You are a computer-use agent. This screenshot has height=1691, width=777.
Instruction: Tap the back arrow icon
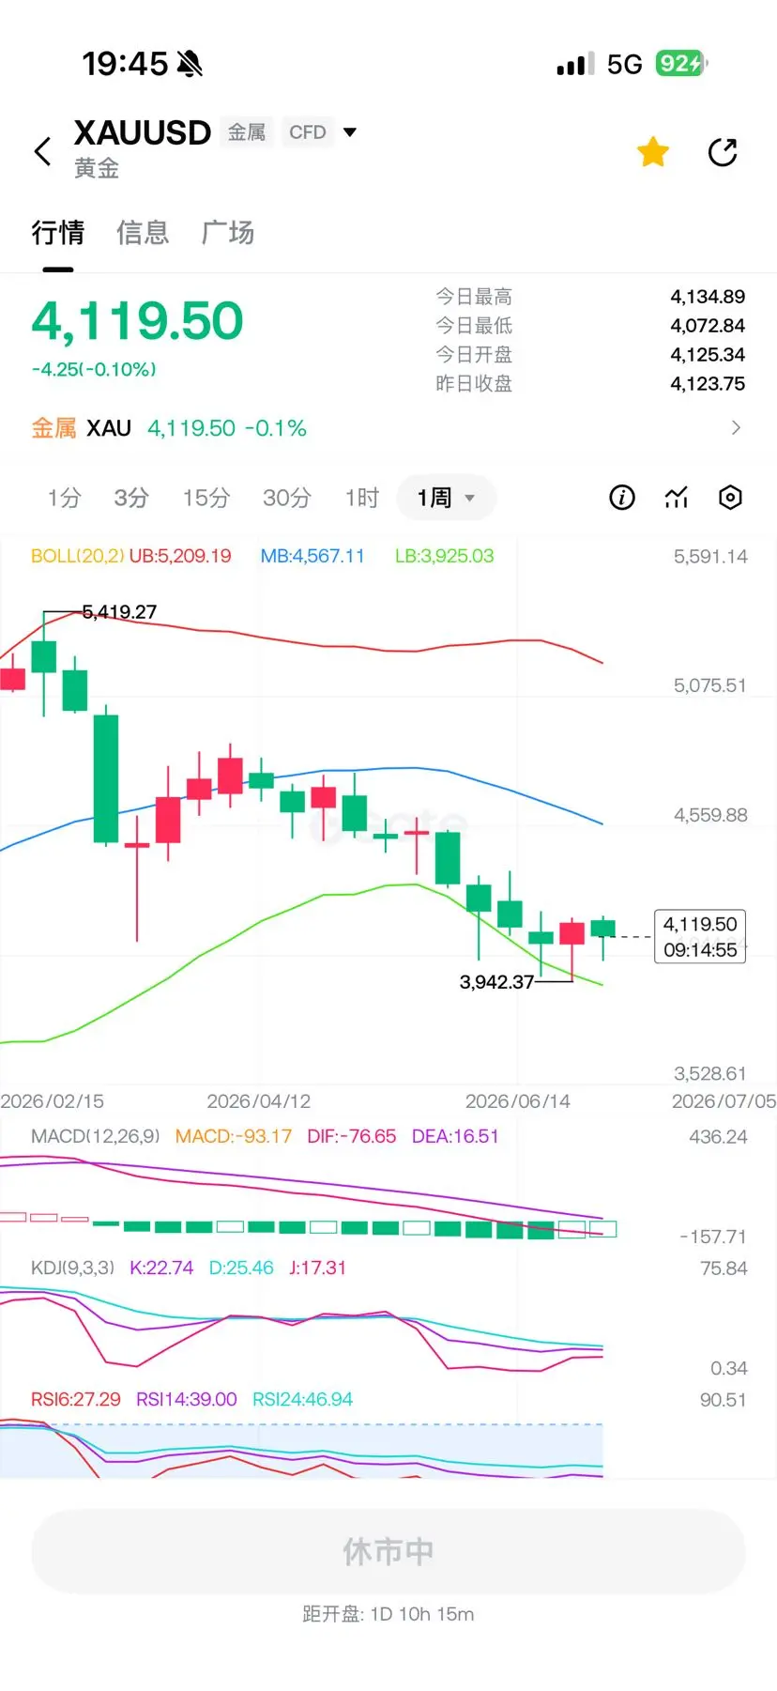(42, 151)
